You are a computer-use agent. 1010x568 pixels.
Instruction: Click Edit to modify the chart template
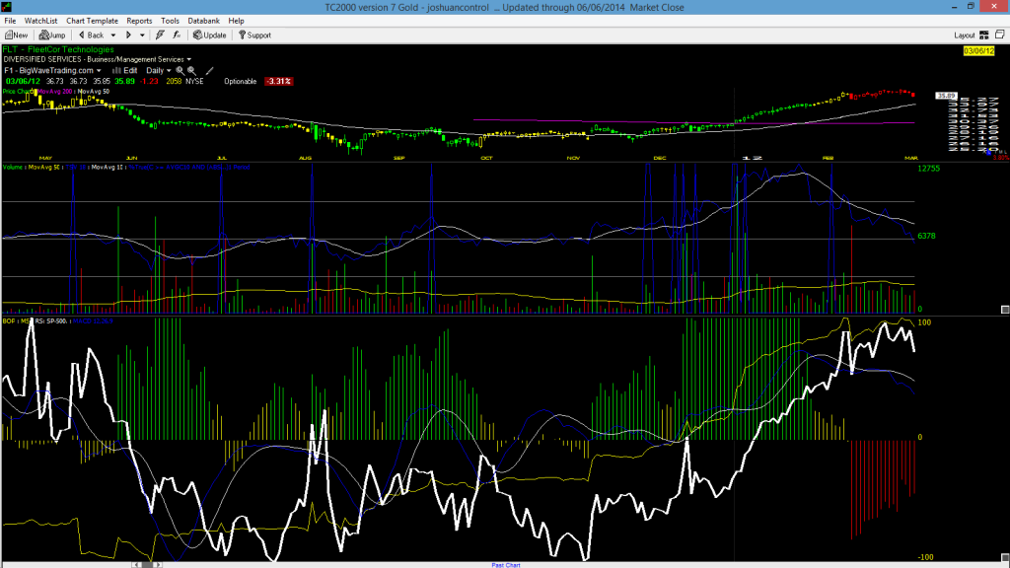coord(125,71)
